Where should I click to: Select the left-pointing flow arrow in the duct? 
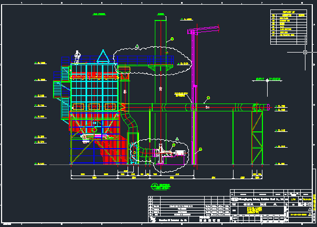[207, 107]
